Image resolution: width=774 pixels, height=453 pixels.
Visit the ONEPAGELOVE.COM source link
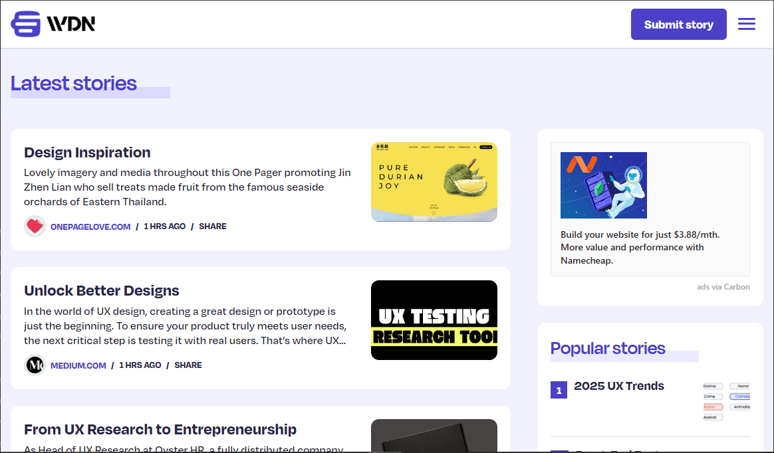pos(90,226)
